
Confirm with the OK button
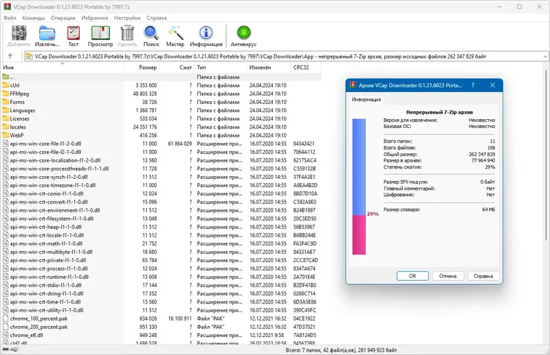412,276
